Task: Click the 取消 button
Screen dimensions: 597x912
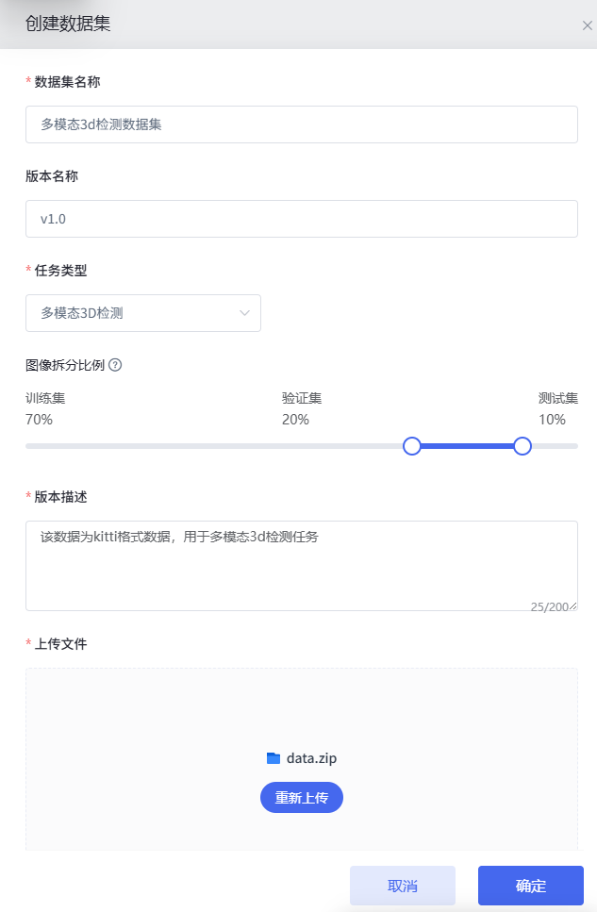Action: click(x=403, y=886)
